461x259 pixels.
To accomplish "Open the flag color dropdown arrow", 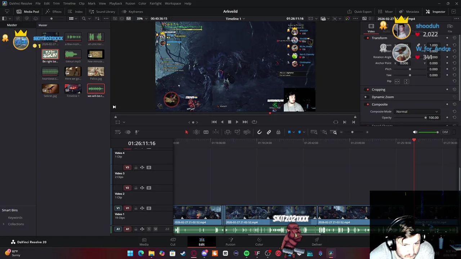I will [294, 132].
